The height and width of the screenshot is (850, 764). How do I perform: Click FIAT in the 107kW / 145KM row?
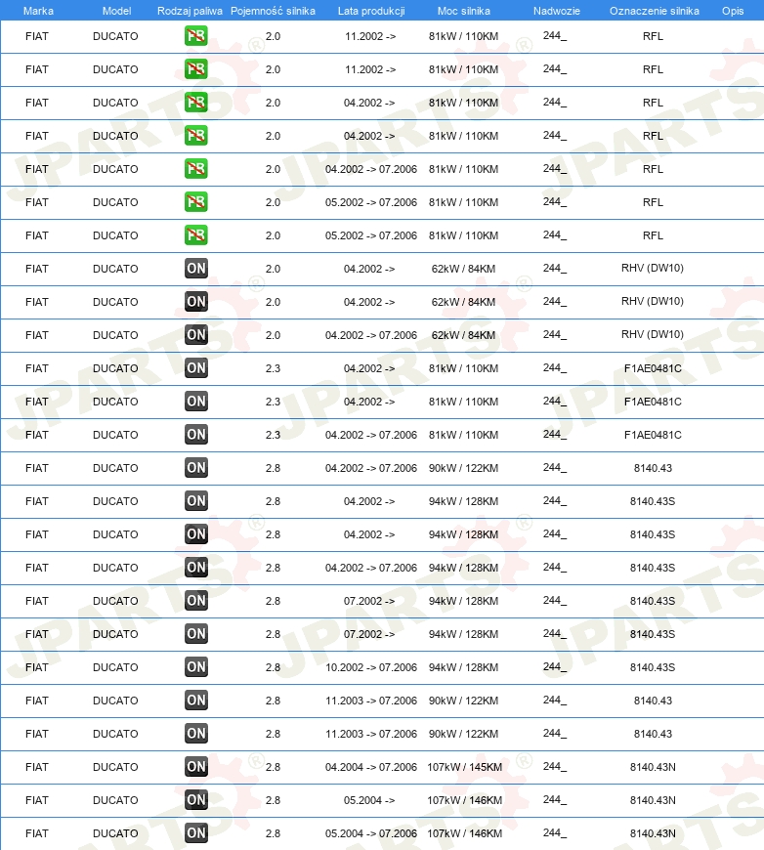tap(37, 767)
